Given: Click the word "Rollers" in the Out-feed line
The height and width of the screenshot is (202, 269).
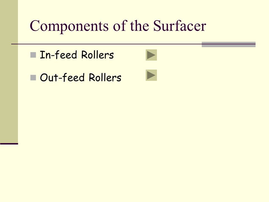Looking at the screenshot, I should pos(105,77).
